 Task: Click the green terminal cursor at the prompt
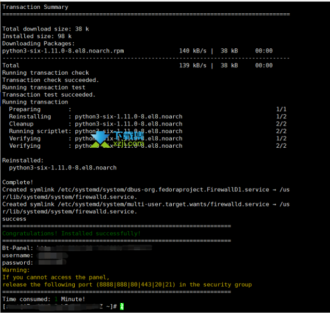122,306
